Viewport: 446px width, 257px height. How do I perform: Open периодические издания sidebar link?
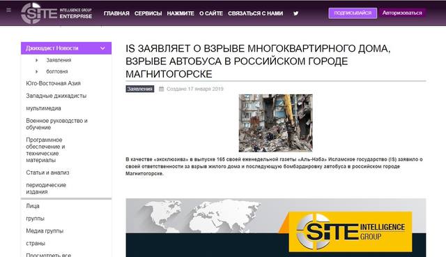(x=46, y=189)
